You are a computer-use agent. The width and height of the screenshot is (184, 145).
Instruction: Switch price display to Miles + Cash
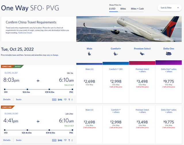tap(137, 9)
